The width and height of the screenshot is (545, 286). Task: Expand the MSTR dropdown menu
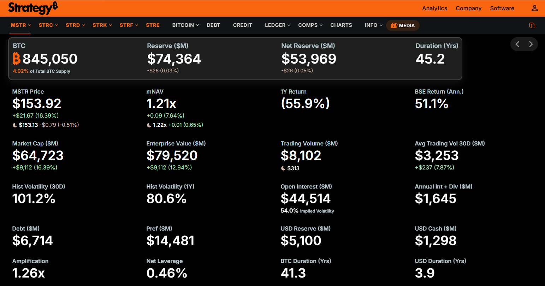tap(21, 25)
